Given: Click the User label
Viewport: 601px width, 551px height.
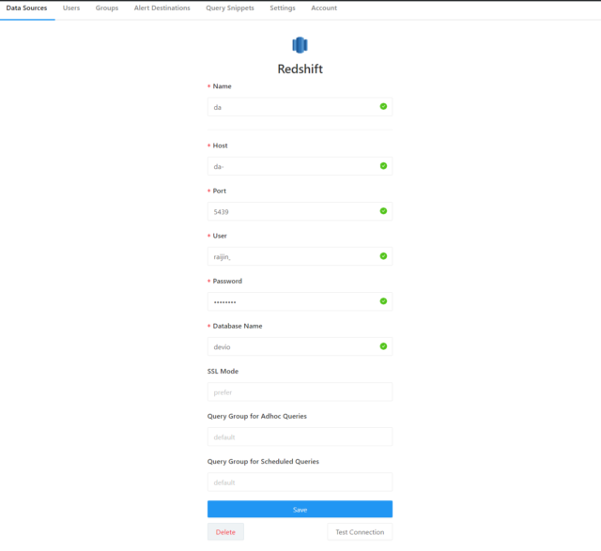Looking at the screenshot, I should [x=220, y=236].
